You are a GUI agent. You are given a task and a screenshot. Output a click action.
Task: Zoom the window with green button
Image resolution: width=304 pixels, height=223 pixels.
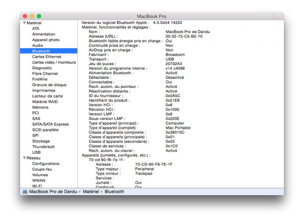[x=39, y=16]
